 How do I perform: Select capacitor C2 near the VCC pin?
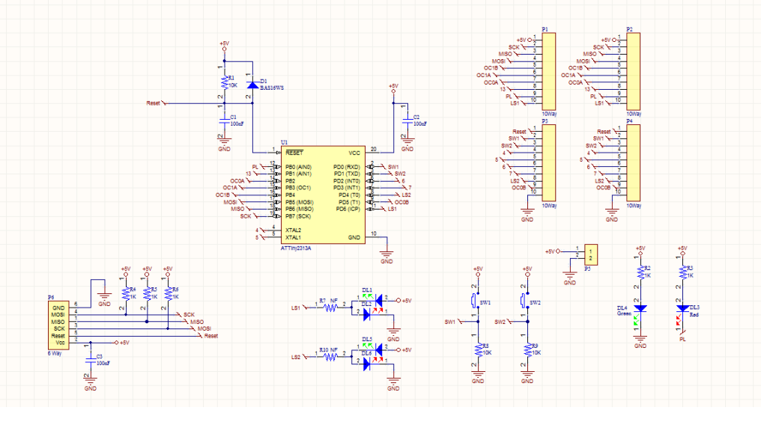point(406,119)
